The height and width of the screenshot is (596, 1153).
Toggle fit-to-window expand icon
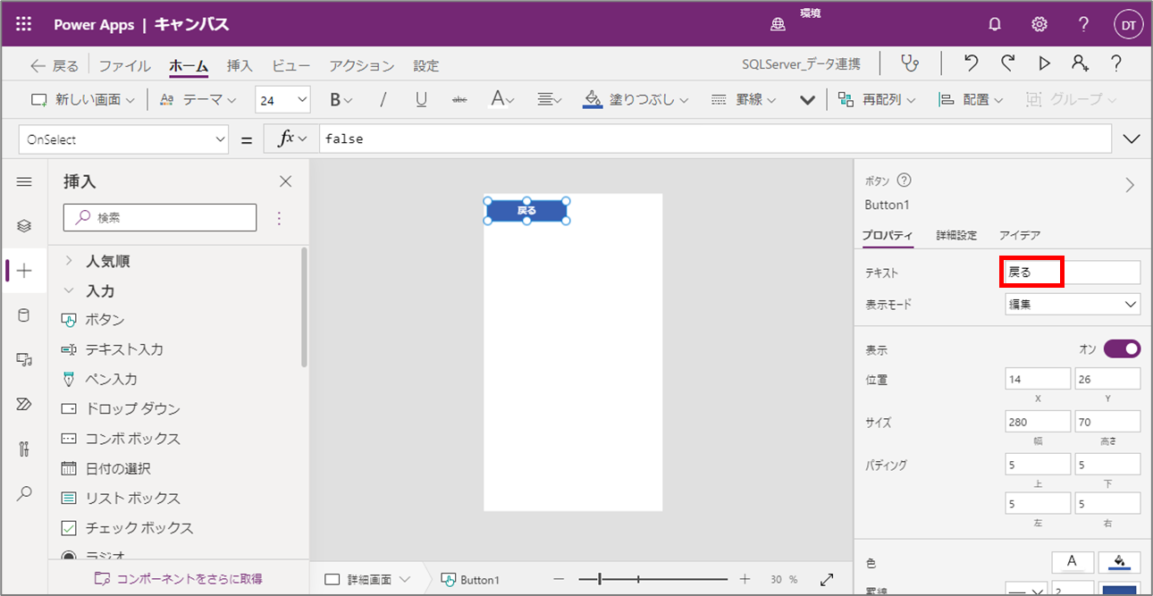pyautogui.click(x=827, y=579)
